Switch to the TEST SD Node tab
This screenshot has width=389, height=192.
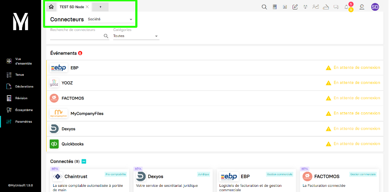pyautogui.click(x=72, y=7)
